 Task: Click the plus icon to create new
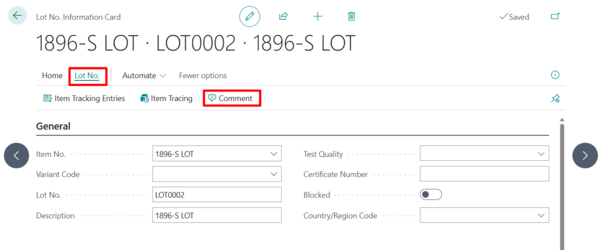[318, 16]
